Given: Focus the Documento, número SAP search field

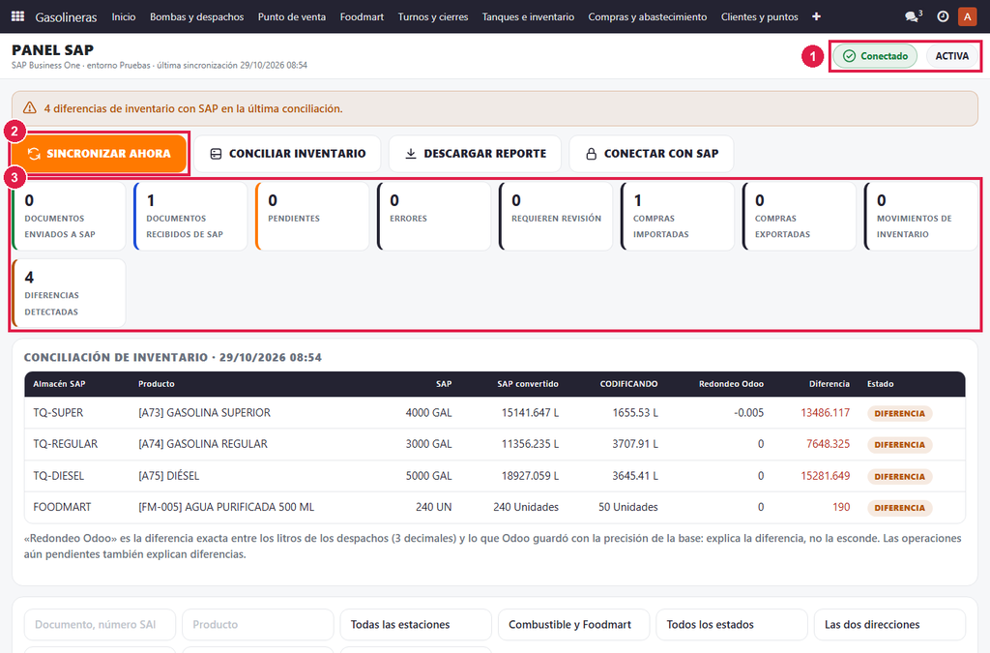Looking at the screenshot, I should 100,625.
